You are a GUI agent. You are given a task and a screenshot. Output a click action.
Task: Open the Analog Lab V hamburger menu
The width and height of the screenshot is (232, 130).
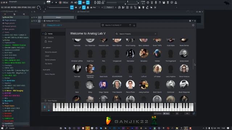(44, 25)
